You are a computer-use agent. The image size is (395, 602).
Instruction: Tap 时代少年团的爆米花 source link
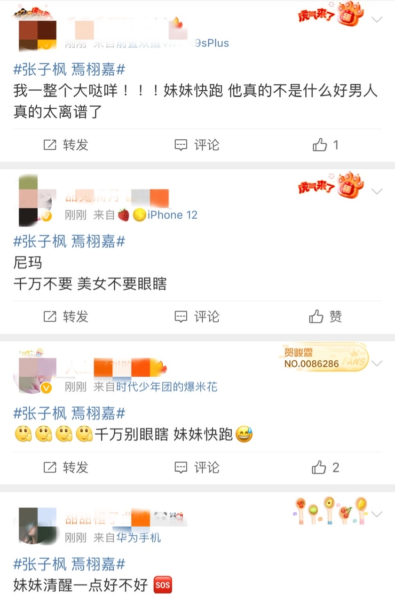167,387
